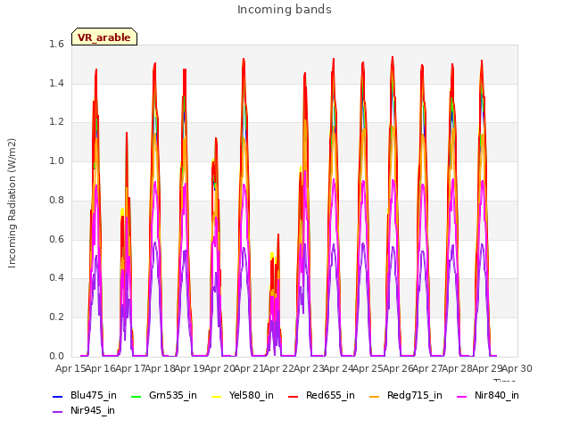571x428 pixels.
Task: Toggle the Grn535_in legend entry
Action: click(164, 396)
